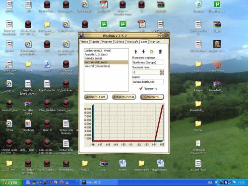
Task: Open the _oppo_ media file icon
Action: tap(9, 86)
